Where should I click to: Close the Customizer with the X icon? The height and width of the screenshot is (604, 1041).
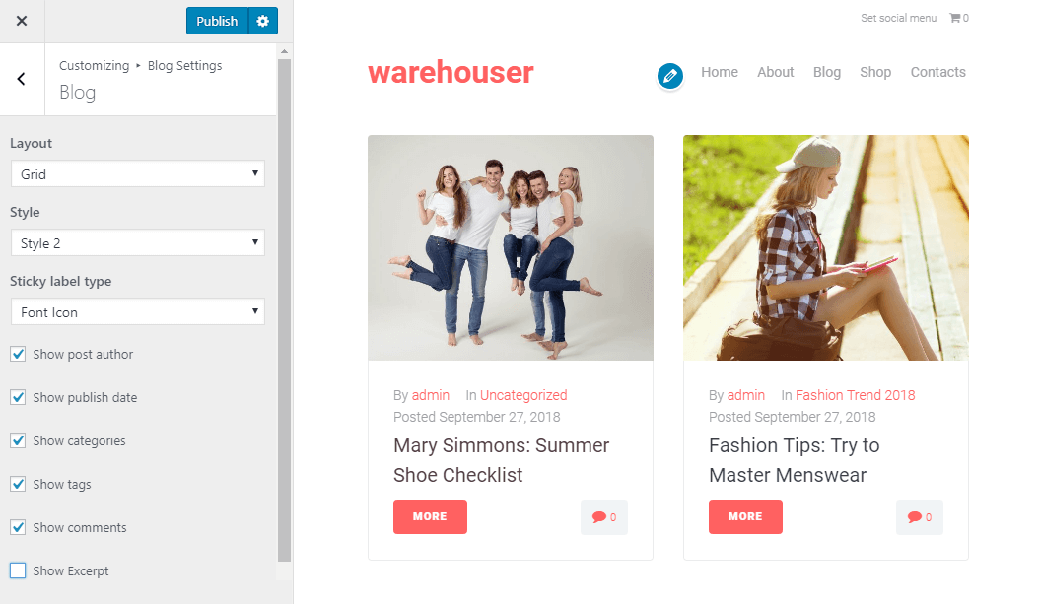pyautogui.click(x=22, y=21)
